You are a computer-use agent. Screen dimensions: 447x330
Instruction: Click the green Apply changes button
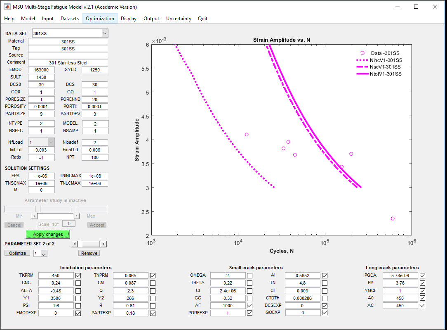[48, 234]
